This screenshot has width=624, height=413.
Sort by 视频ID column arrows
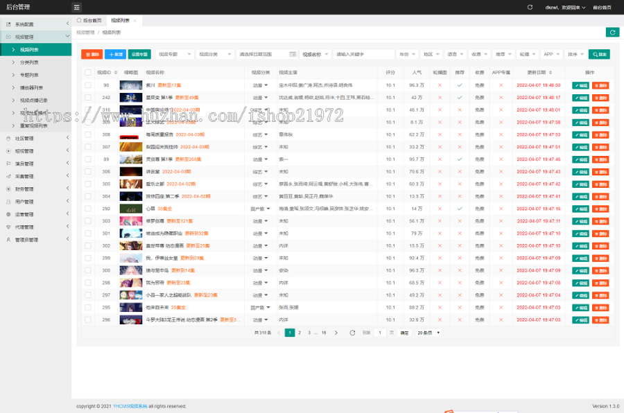[116, 73]
